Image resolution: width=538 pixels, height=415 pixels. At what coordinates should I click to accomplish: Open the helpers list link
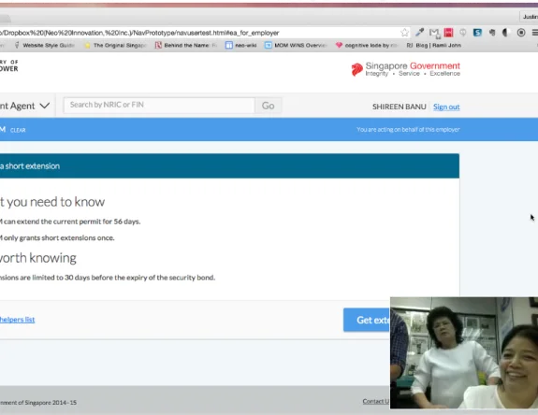click(17, 320)
